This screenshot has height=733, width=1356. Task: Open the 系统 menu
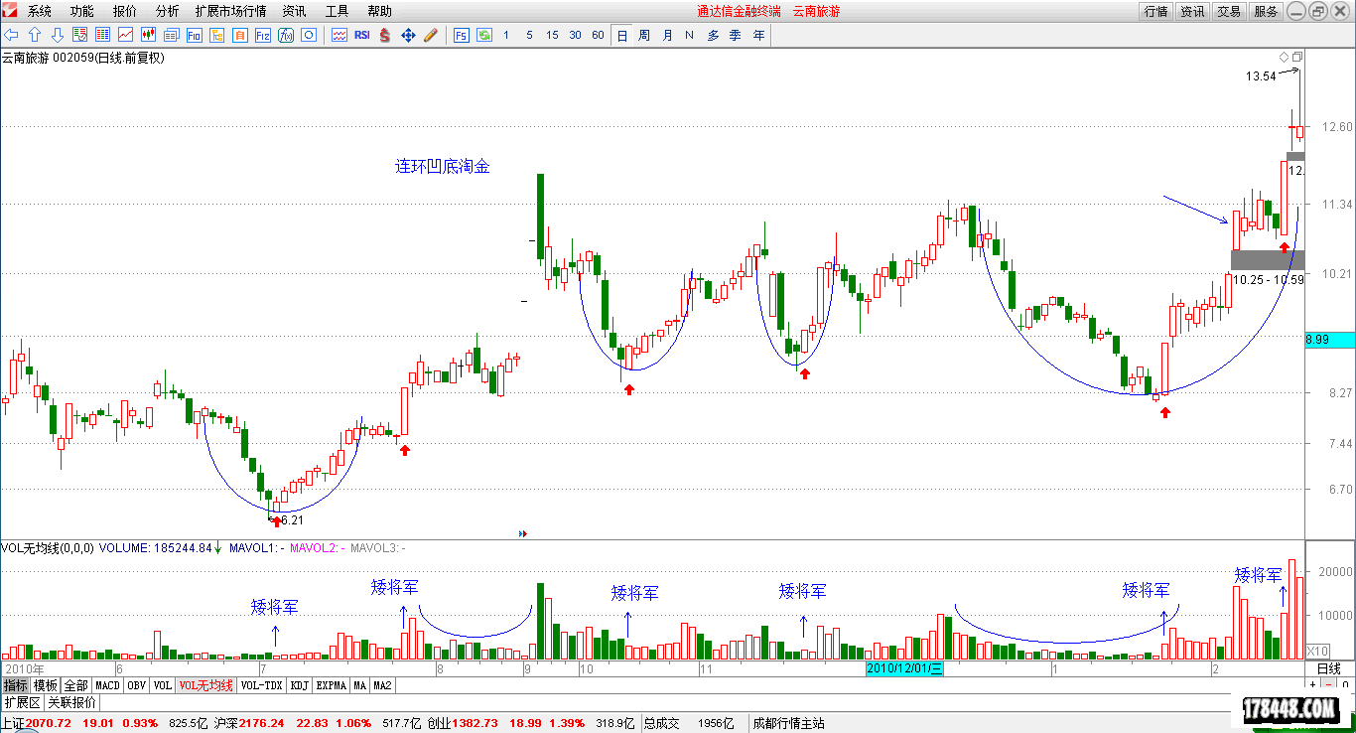pos(40,11)
